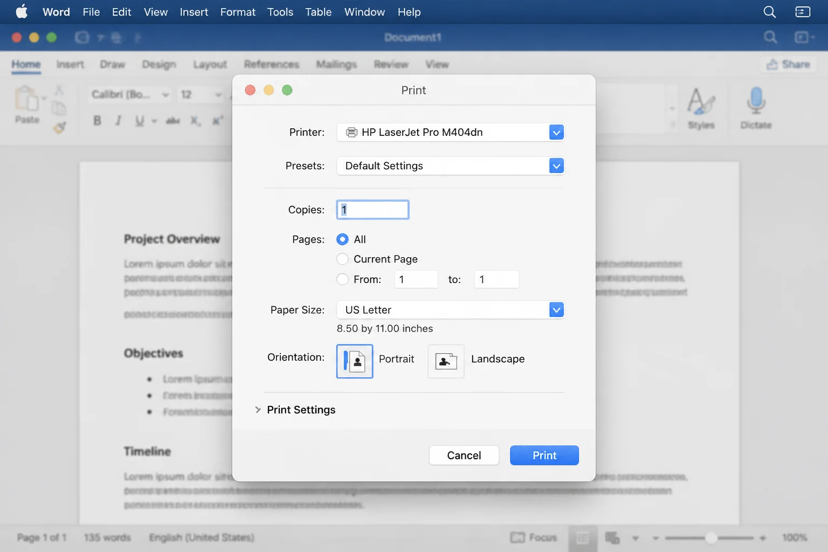Switch to the Review ribbon tab
Viewport: 828px width, 552px height.
(391, 65)
